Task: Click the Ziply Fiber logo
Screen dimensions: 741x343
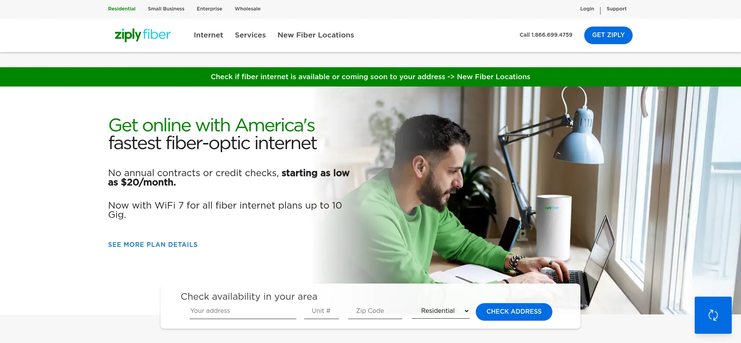Action: pos(142,35)
